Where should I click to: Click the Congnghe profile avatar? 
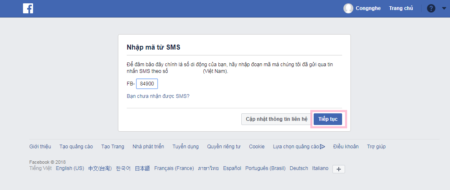pyautogui.click(x=348, y=8)
